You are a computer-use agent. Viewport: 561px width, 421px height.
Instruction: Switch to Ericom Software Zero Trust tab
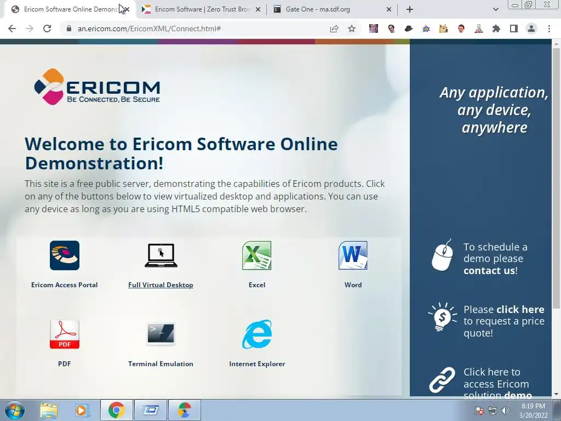[201, 9]
